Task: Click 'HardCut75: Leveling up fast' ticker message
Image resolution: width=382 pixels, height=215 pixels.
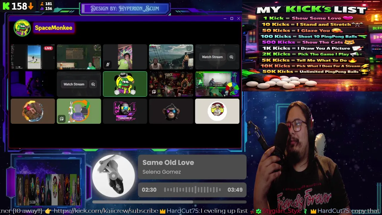Action: pos(207,211)
